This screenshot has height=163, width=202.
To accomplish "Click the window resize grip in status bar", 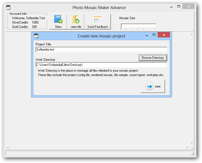I will pyautogui.click(x=192, y=153).
